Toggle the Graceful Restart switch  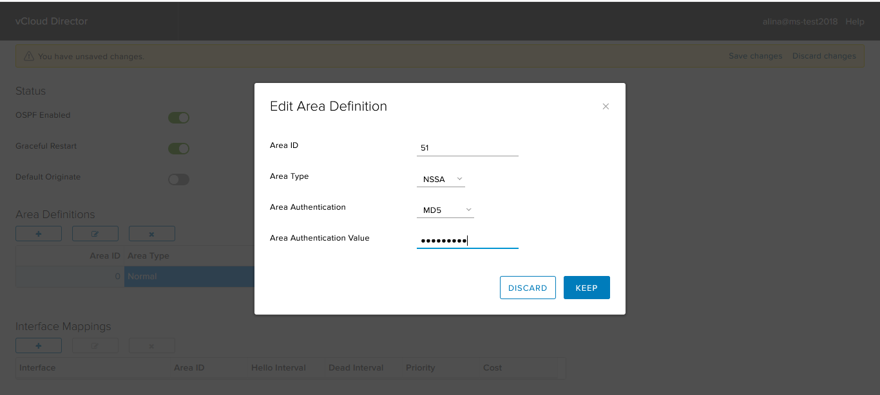[x=178, y=149]
